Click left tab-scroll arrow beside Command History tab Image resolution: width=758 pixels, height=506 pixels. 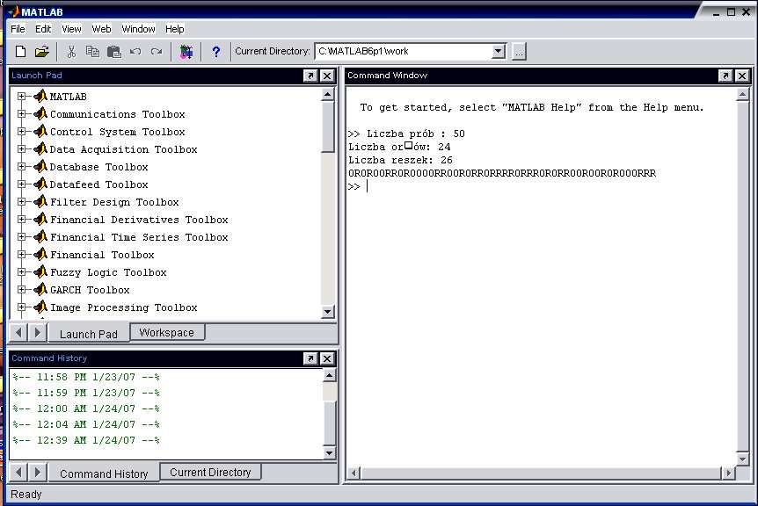coord(18,472)
